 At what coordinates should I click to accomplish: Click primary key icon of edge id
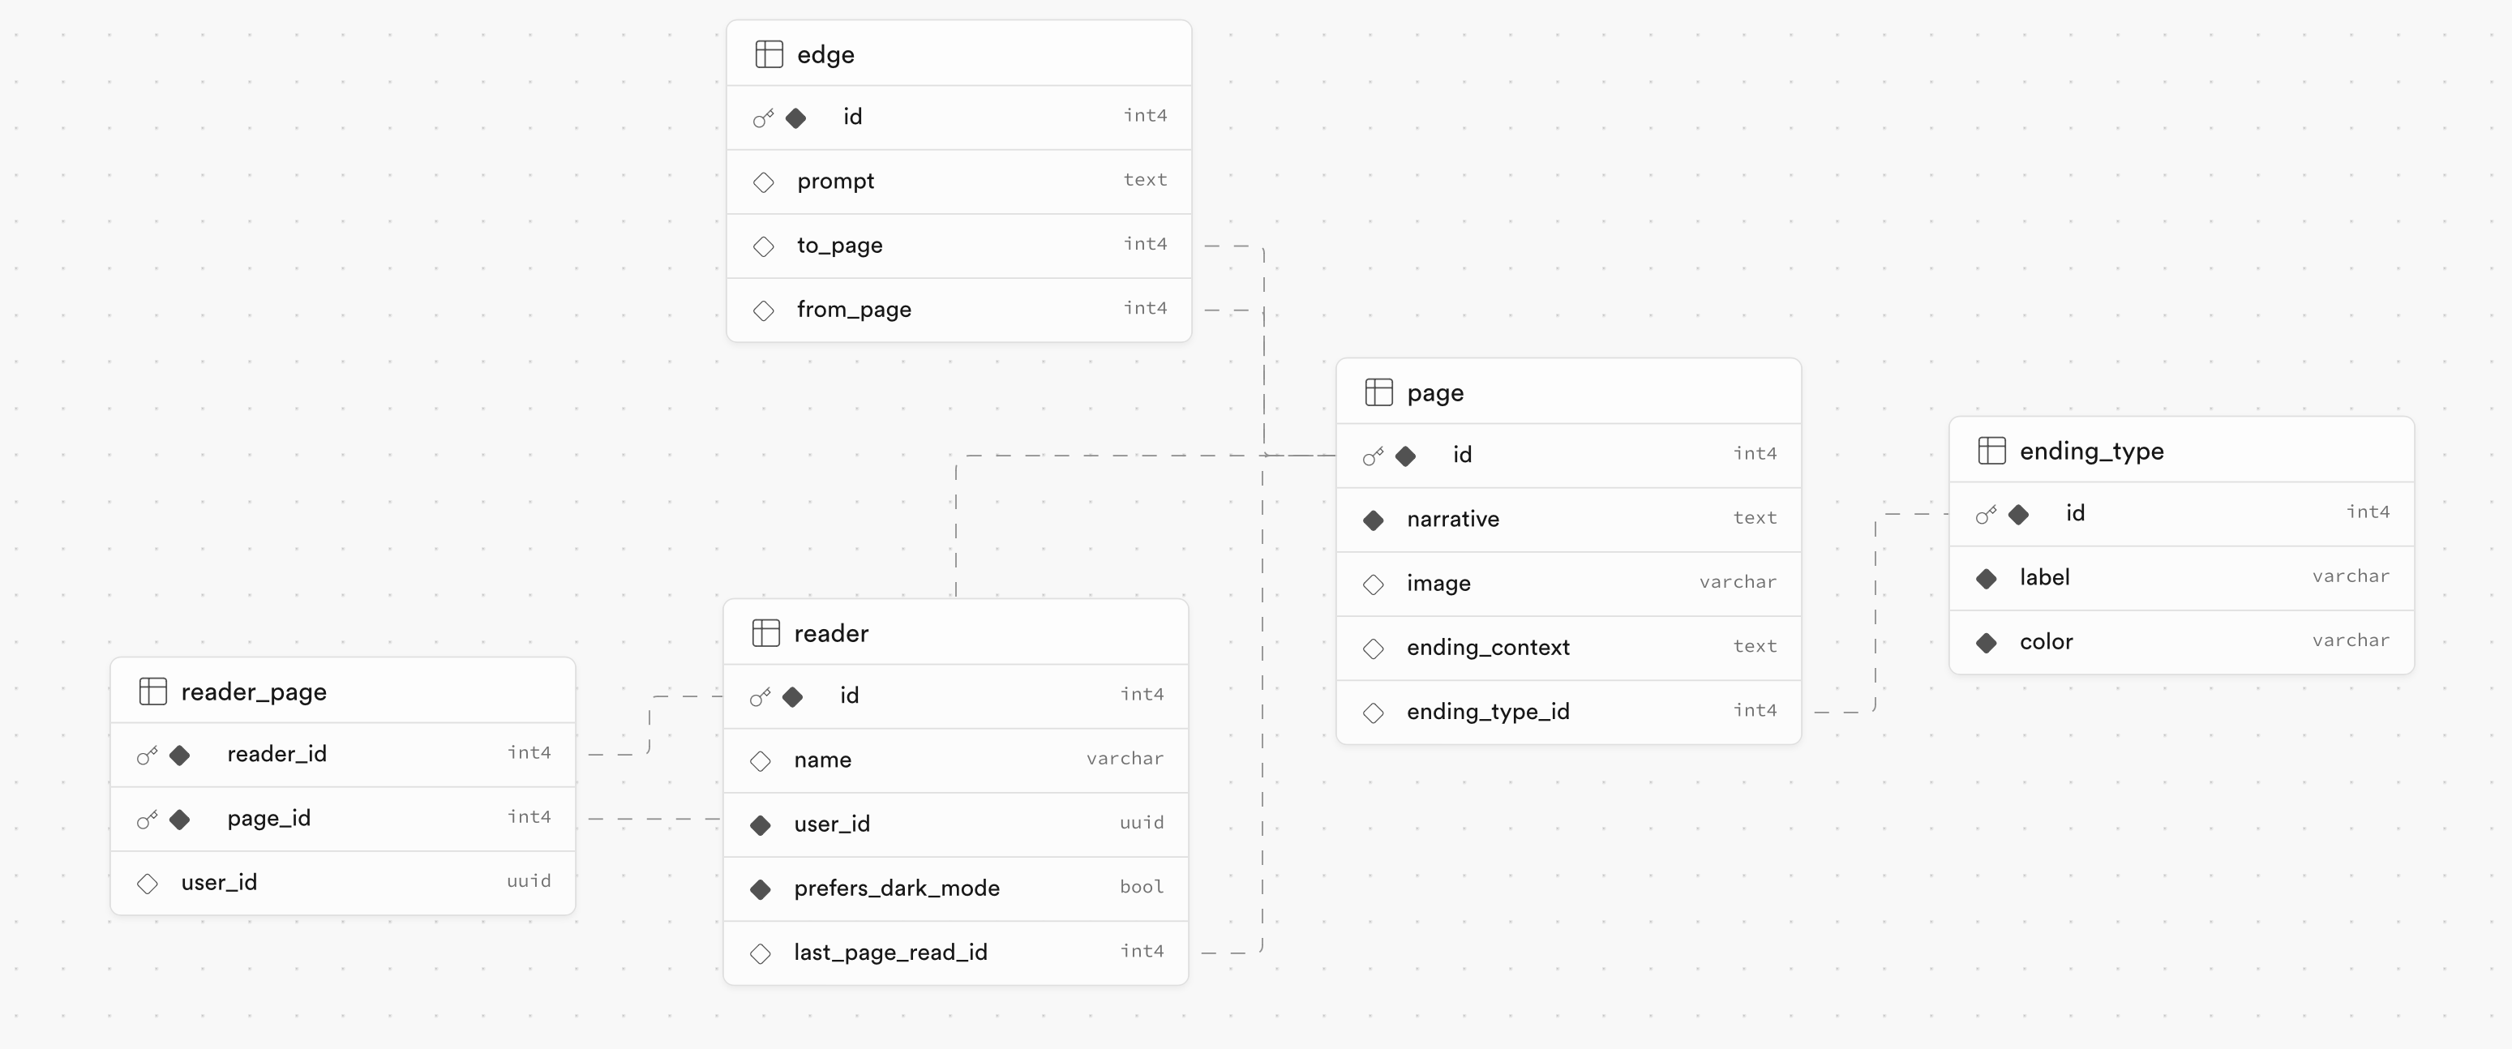(x=764, y=118)
